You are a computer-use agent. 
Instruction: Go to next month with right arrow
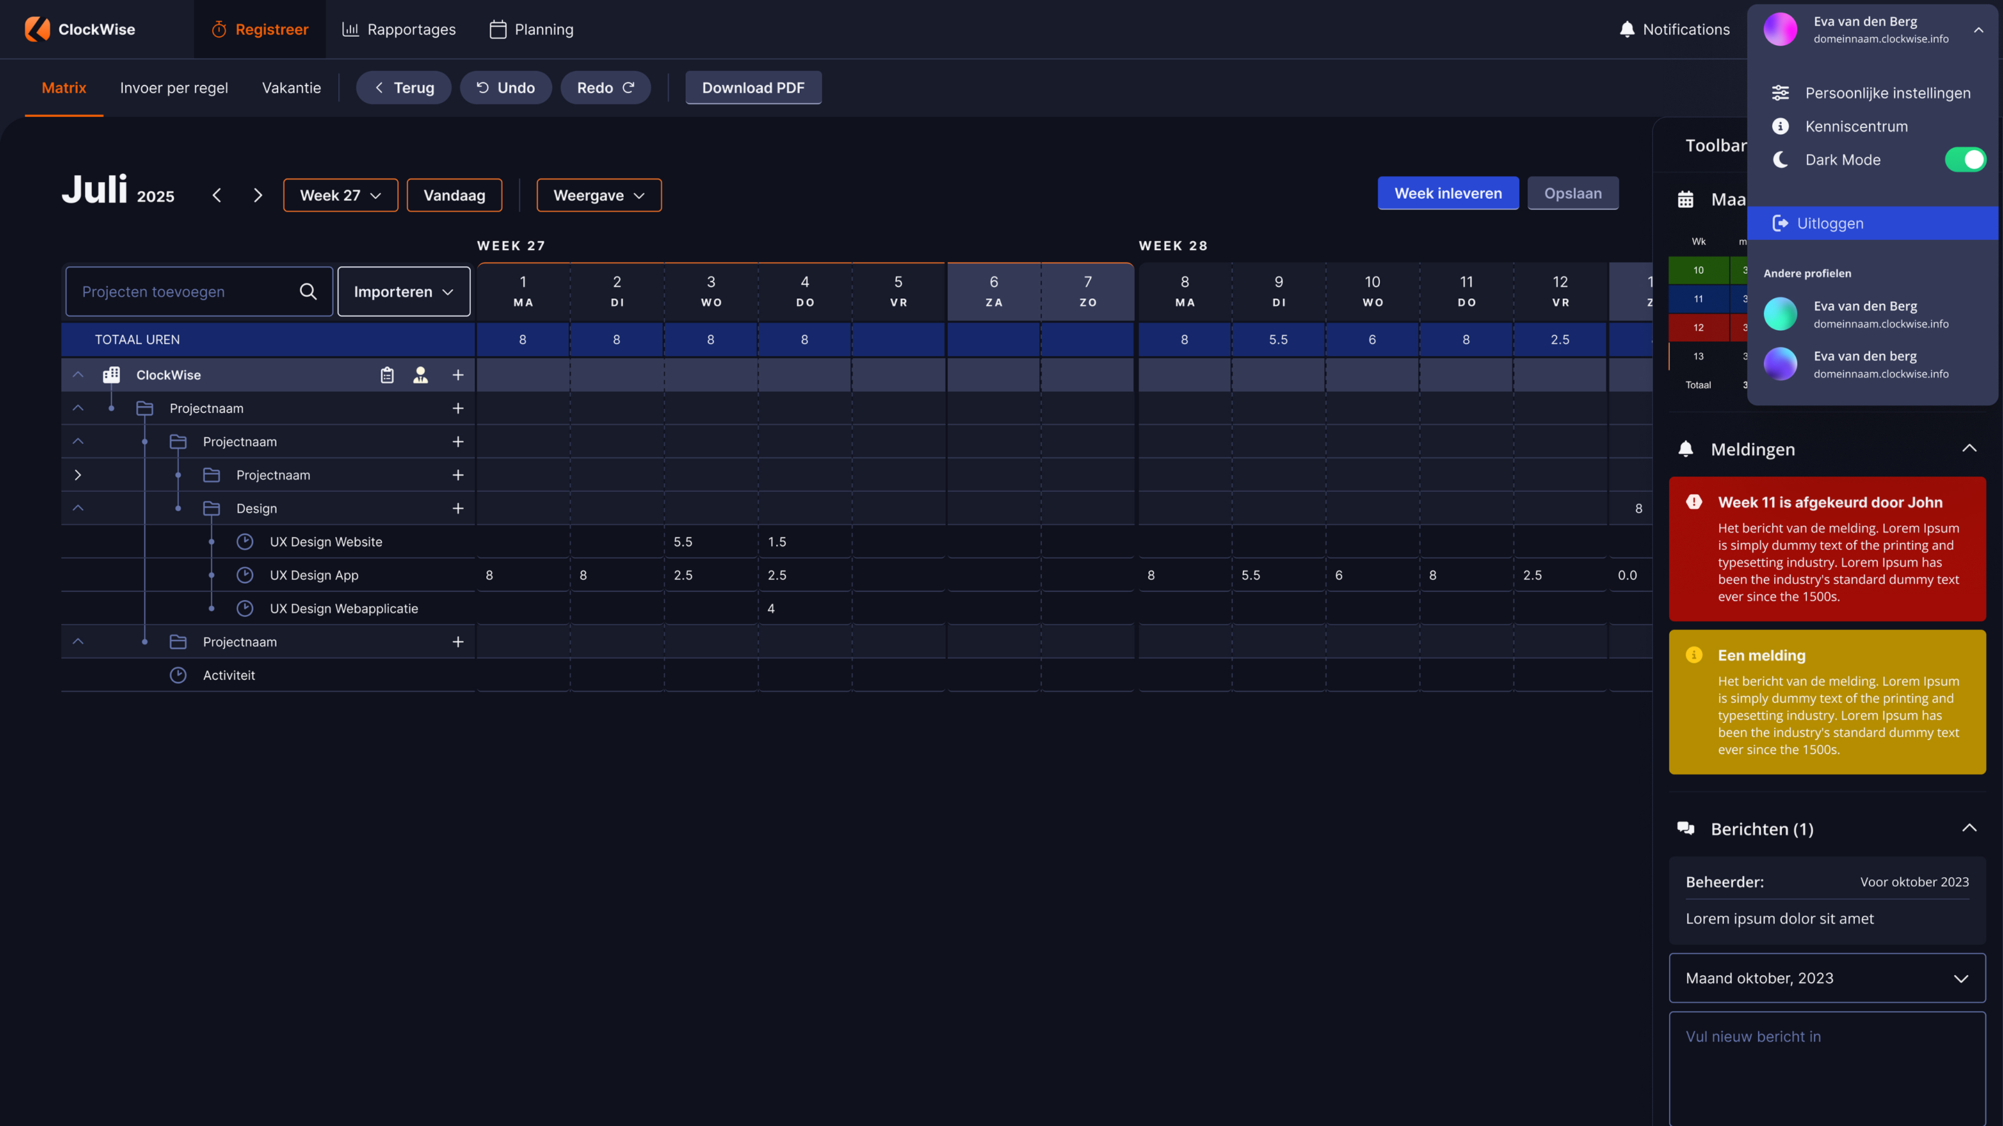[258, 195]
